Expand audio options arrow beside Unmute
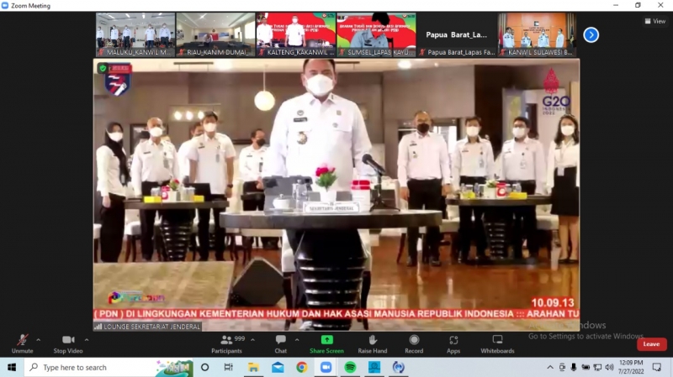This screenshot has width=673, height=377. click(x=38, y=340)
